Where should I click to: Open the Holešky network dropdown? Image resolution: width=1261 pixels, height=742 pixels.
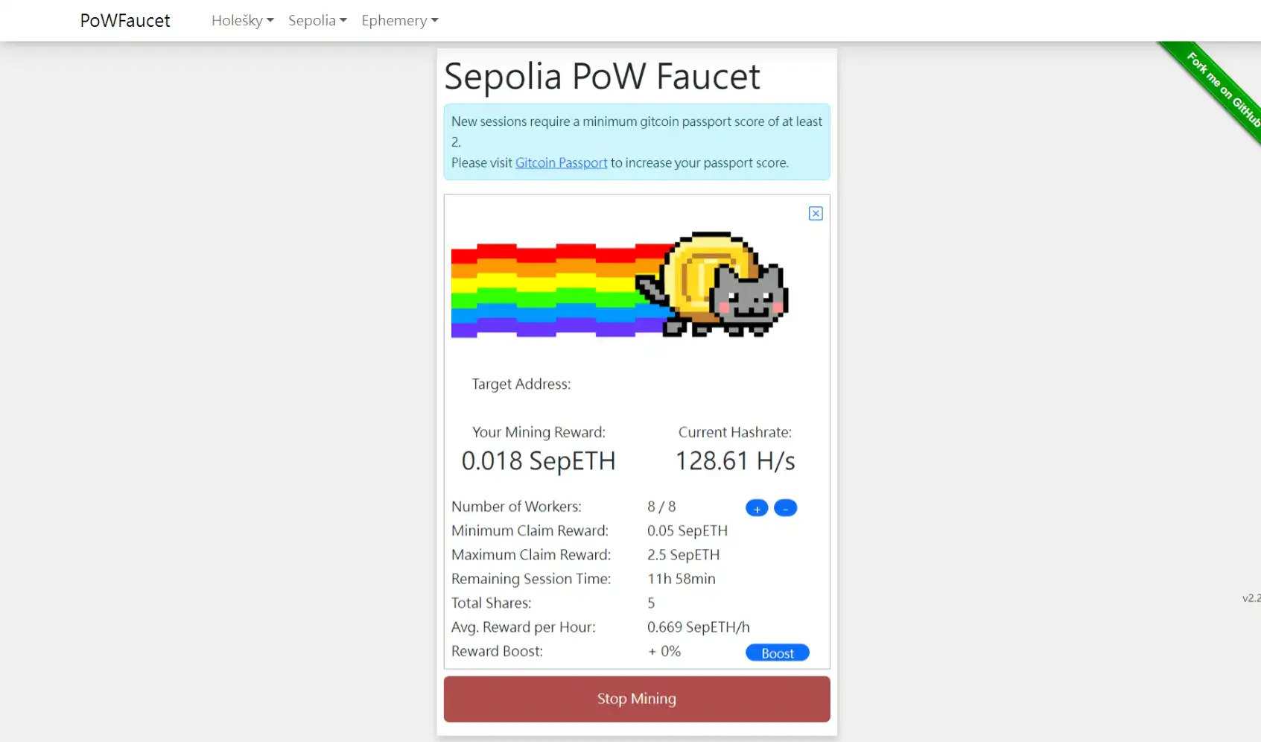pyautogui.click(x=243, y=20)
